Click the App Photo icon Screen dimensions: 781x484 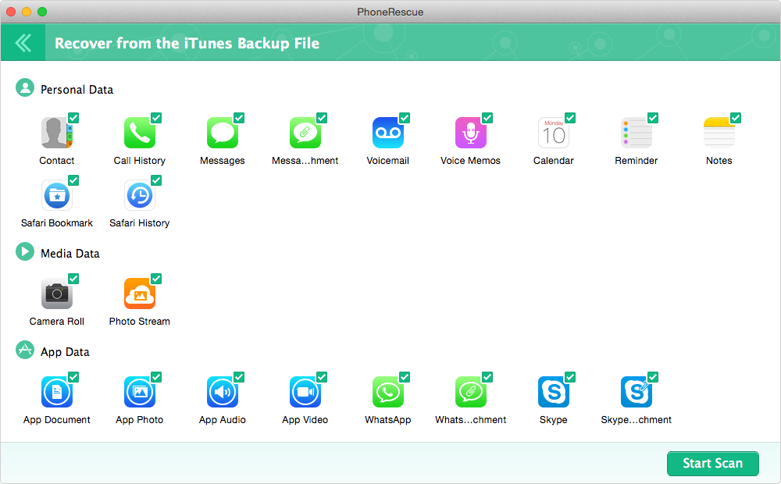click(x=140, y=392)
